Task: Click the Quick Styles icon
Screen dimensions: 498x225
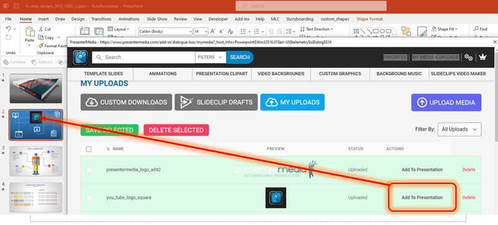Action: (x=422, y=31)
